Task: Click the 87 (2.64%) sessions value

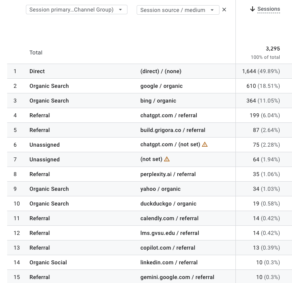Action: 266,130
